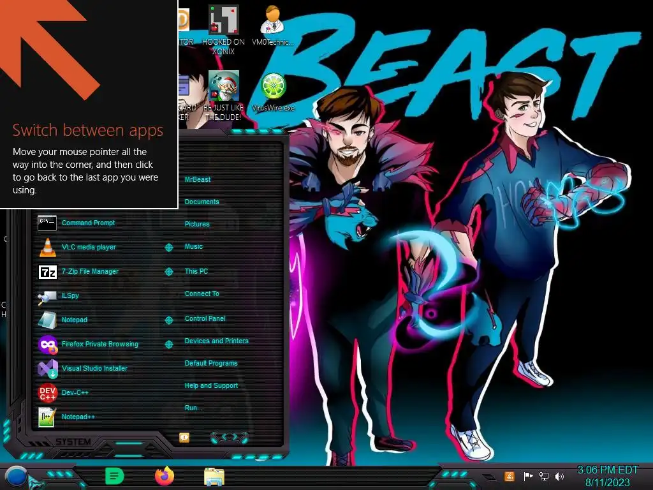Click the 3:06 PM EDT clock

[608, 470]
